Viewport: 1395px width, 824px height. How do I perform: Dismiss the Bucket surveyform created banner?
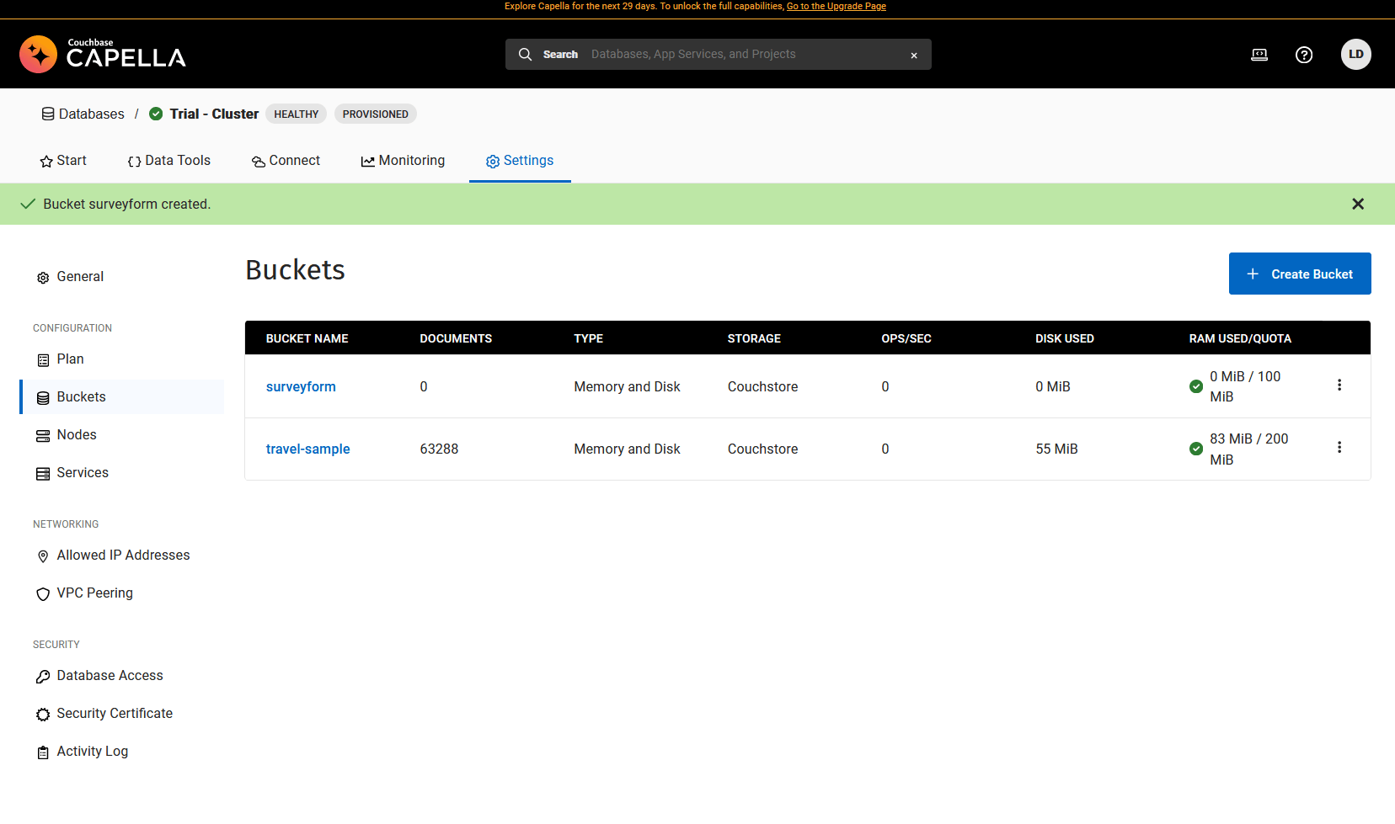(1358, 204)
